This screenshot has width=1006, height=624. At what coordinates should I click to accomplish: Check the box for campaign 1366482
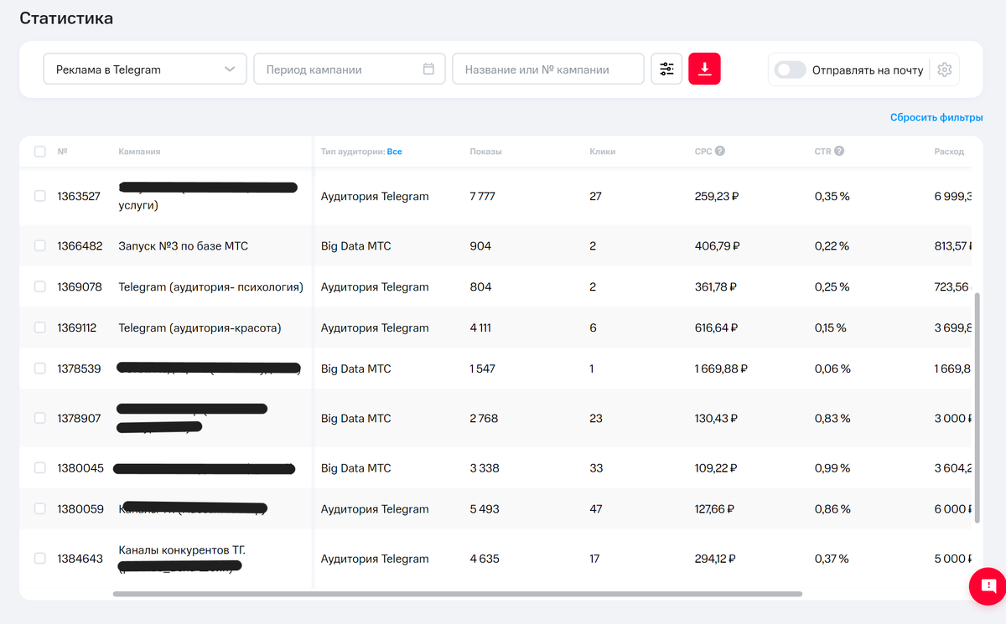coord(40,246)
